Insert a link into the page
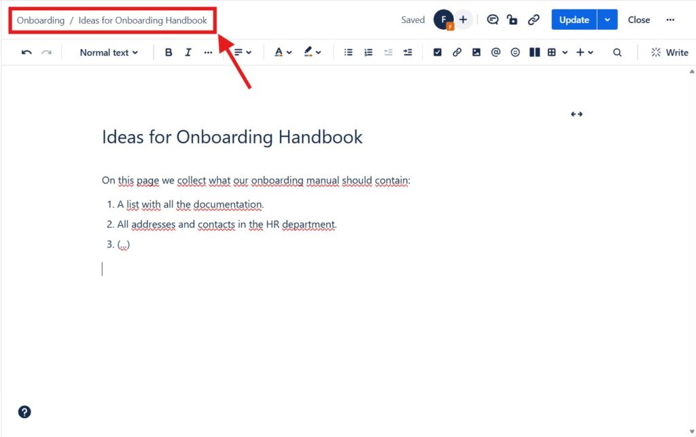 (457, 52)
